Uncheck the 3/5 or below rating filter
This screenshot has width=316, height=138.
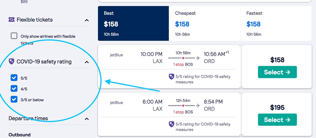pyautogui.click(x=14, y=99)
